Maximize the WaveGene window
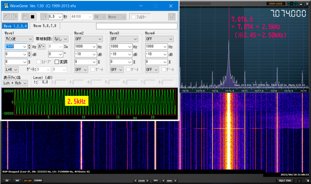This screenshot has width=311, height=184. (156, 6)
